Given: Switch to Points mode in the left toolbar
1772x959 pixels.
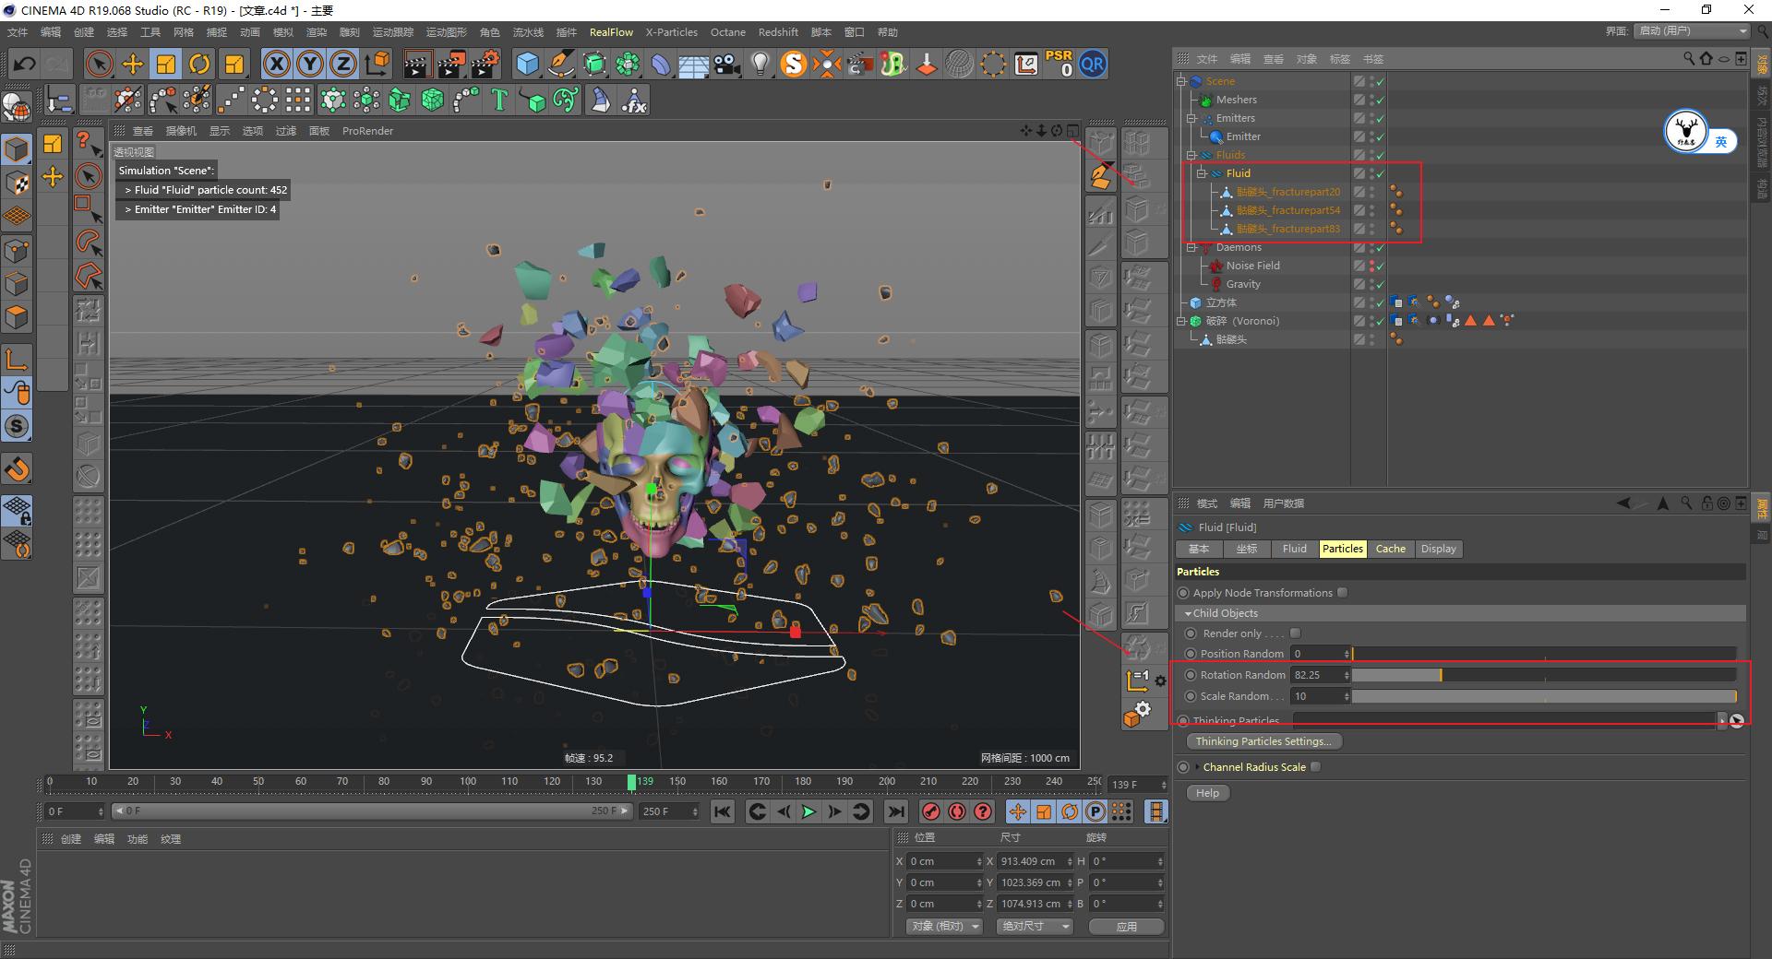Looking at the screenshot, I should coord(17,250).
